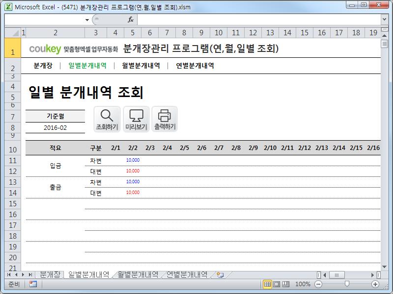Open the 월별분개내역 sheet tab
This screenshot has height=294, width=393.
[138, 274]
